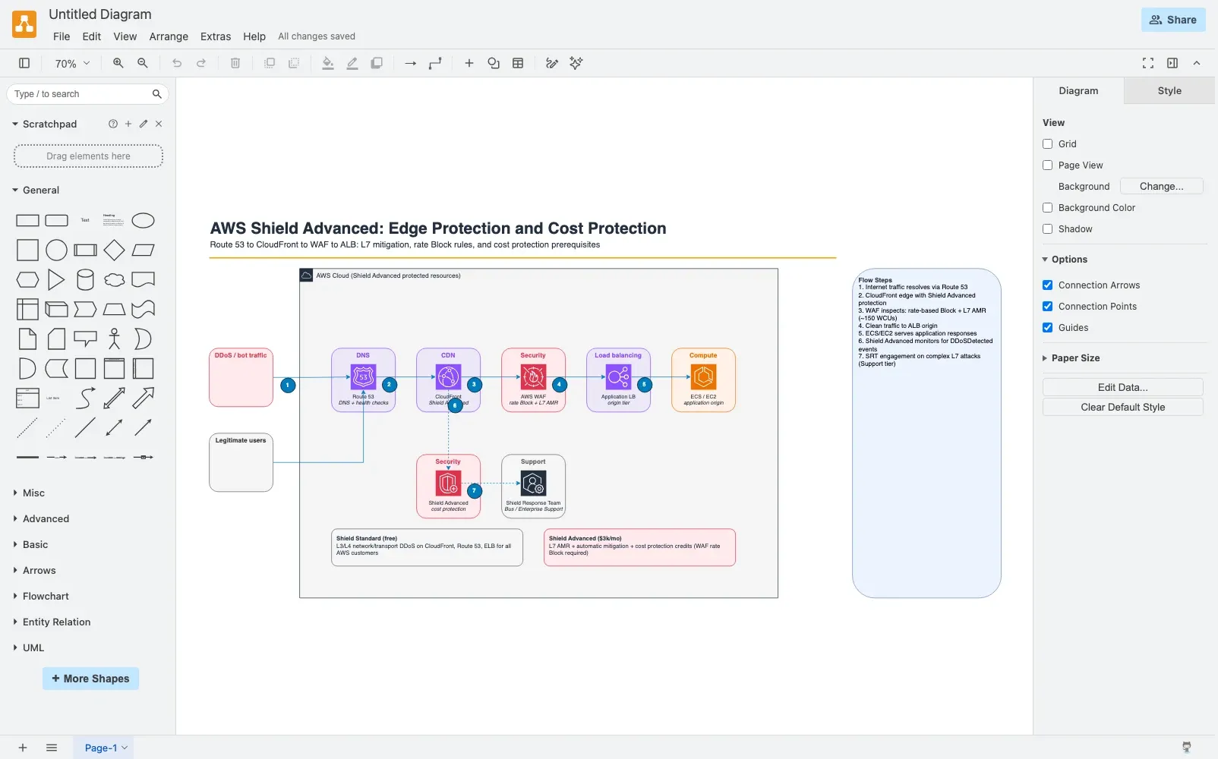Open the waypoints connector style icon
Viewport: 1218px width, 759px height.
click(x=435, y=64)
